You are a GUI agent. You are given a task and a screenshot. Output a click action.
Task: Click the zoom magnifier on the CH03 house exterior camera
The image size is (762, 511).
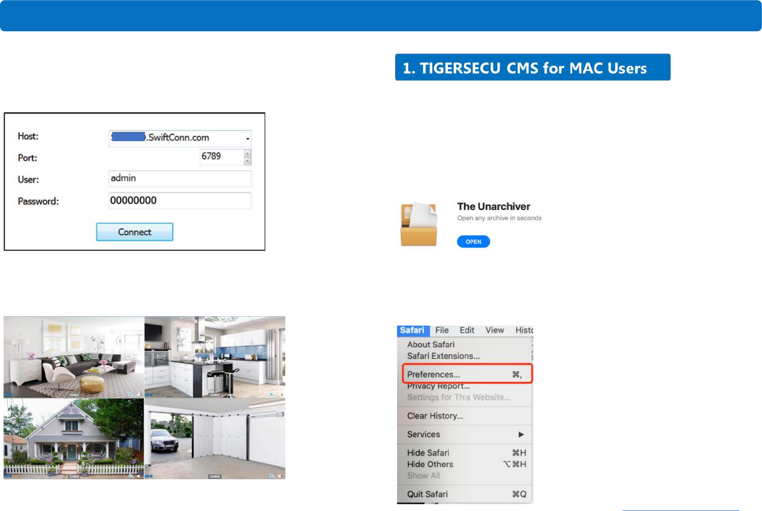tap(131, 476)
